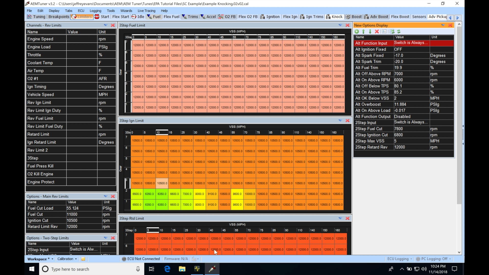Toggle Alt Function Input switch value
The height and width of the screenshot is (275, 489).
tap(411, 43)
